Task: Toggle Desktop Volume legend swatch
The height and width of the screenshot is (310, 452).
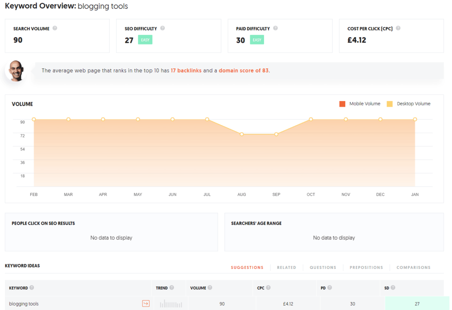Action: pos(390,104)
